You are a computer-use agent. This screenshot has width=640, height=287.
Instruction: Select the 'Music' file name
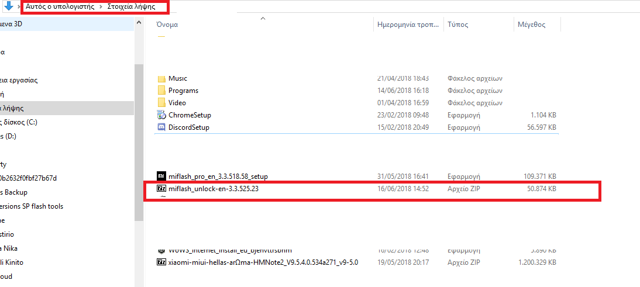pos(178,78)
